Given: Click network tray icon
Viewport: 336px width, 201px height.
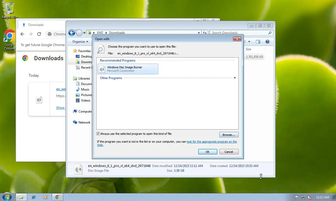Looking at the screenshot, I should pyautogui.click(x=303, y=197).
